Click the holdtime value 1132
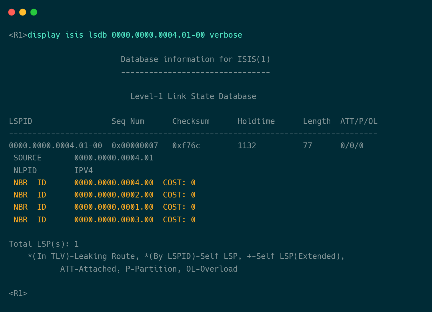The height and width of the screenshot is (312, 432). click(247, 145)
